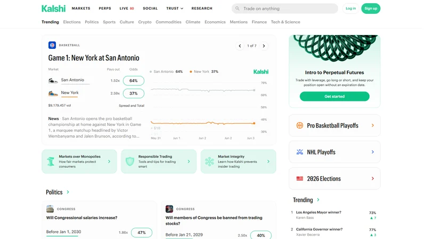The height and width of the screenshot is (239, 426).
Task: Open NHL Playoffs via its chevron
Action: (373, 152)
